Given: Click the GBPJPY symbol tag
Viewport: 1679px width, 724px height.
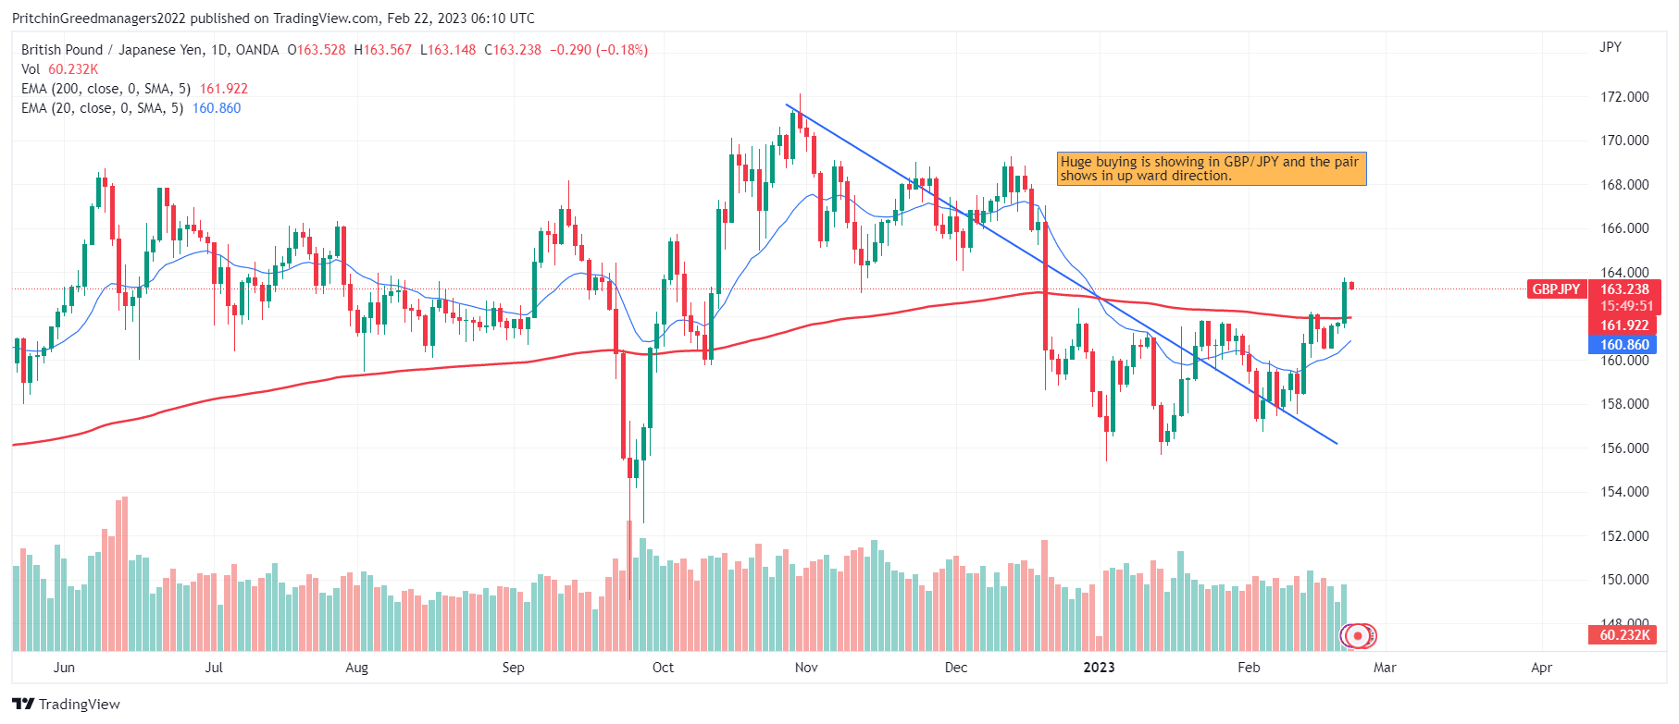Looking at the screenshot, I should point(1556,289).
